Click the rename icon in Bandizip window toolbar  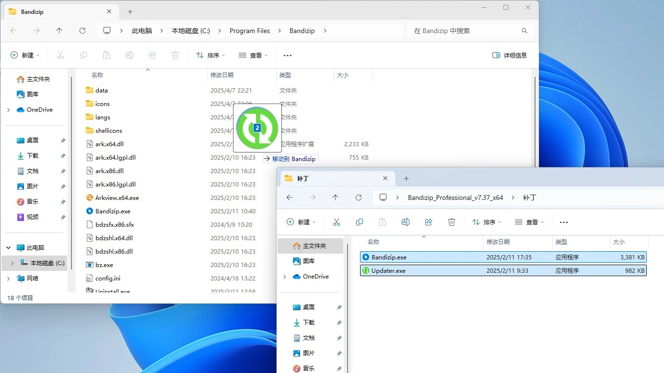coord(129,56)
